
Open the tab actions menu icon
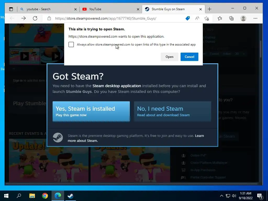pos(11,9)
